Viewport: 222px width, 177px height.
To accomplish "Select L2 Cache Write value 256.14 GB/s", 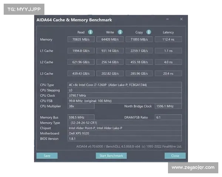I will tap(110, 62).
